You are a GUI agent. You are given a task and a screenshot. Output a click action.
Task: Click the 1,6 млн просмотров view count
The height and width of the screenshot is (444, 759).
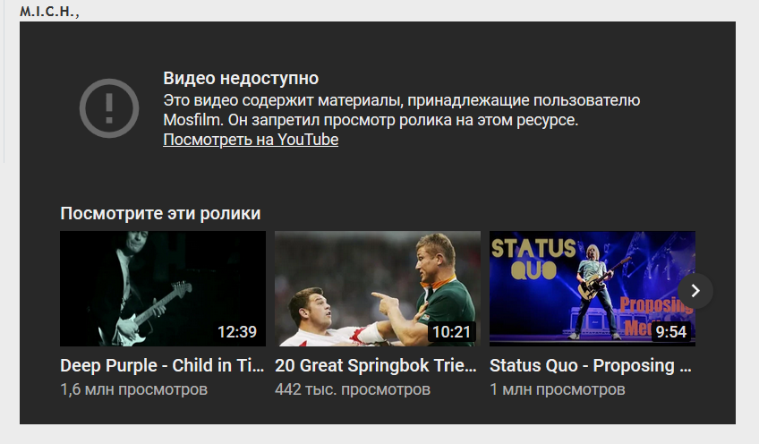(133, 389)
